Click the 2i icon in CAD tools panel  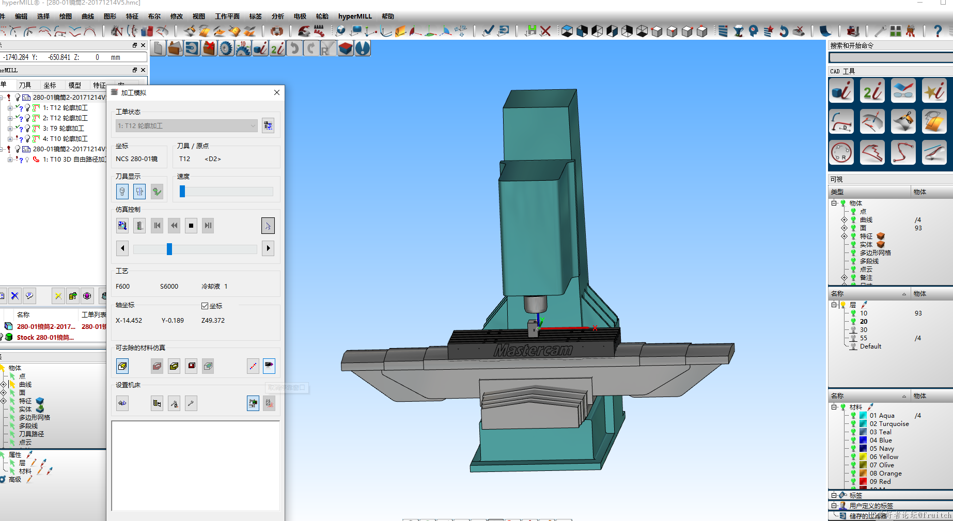872,91
